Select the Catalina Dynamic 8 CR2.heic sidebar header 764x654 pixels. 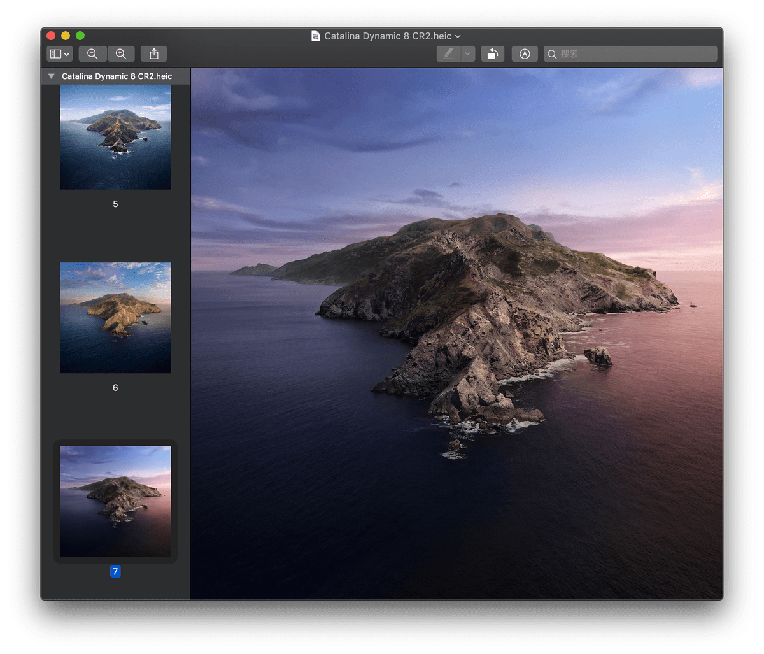(x=116, y=76)
